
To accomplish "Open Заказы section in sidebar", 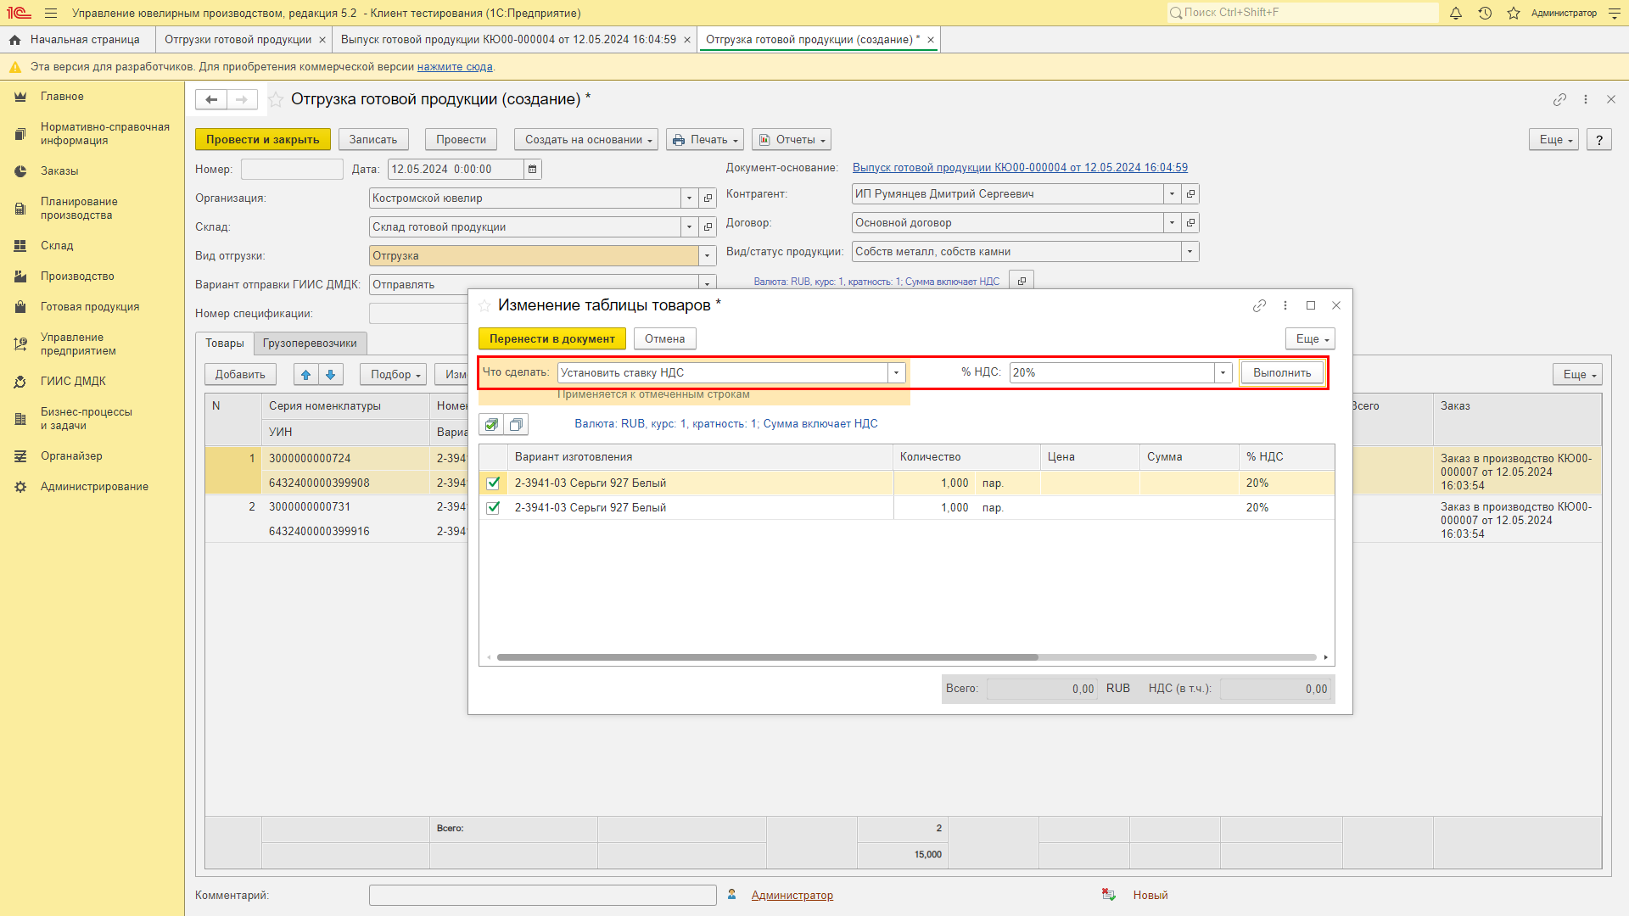I will coord(59,171).
